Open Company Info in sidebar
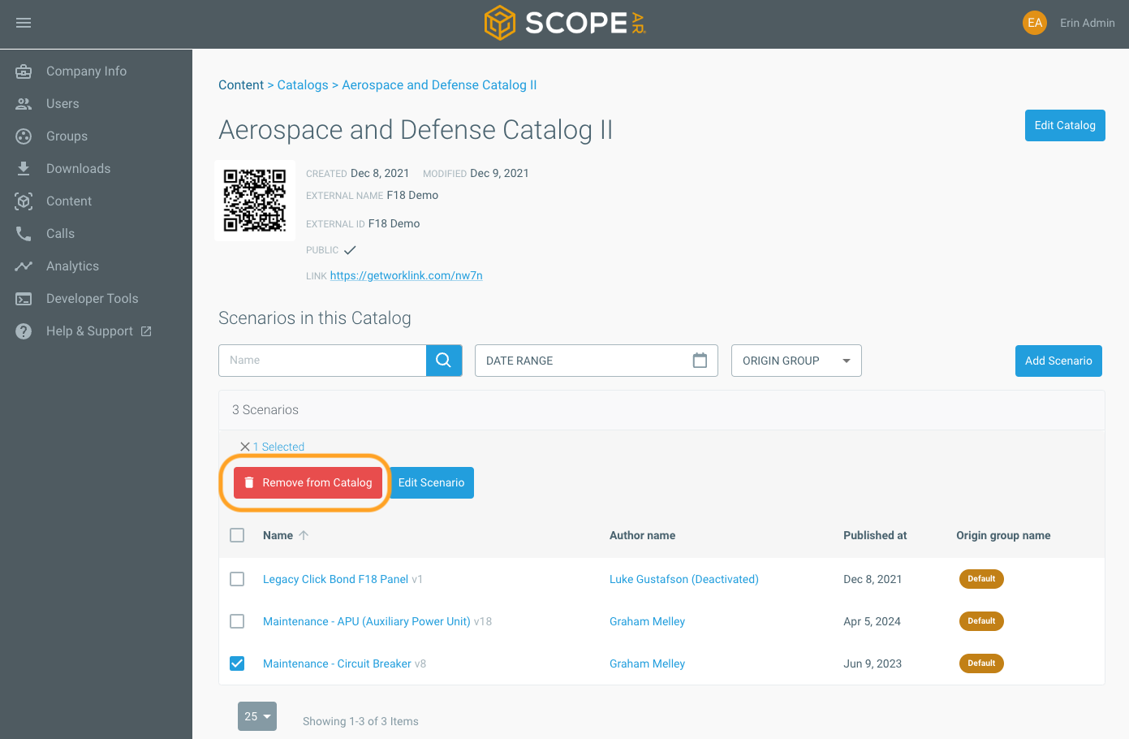Screen dimensions: 1129x739 coord(86,71)
